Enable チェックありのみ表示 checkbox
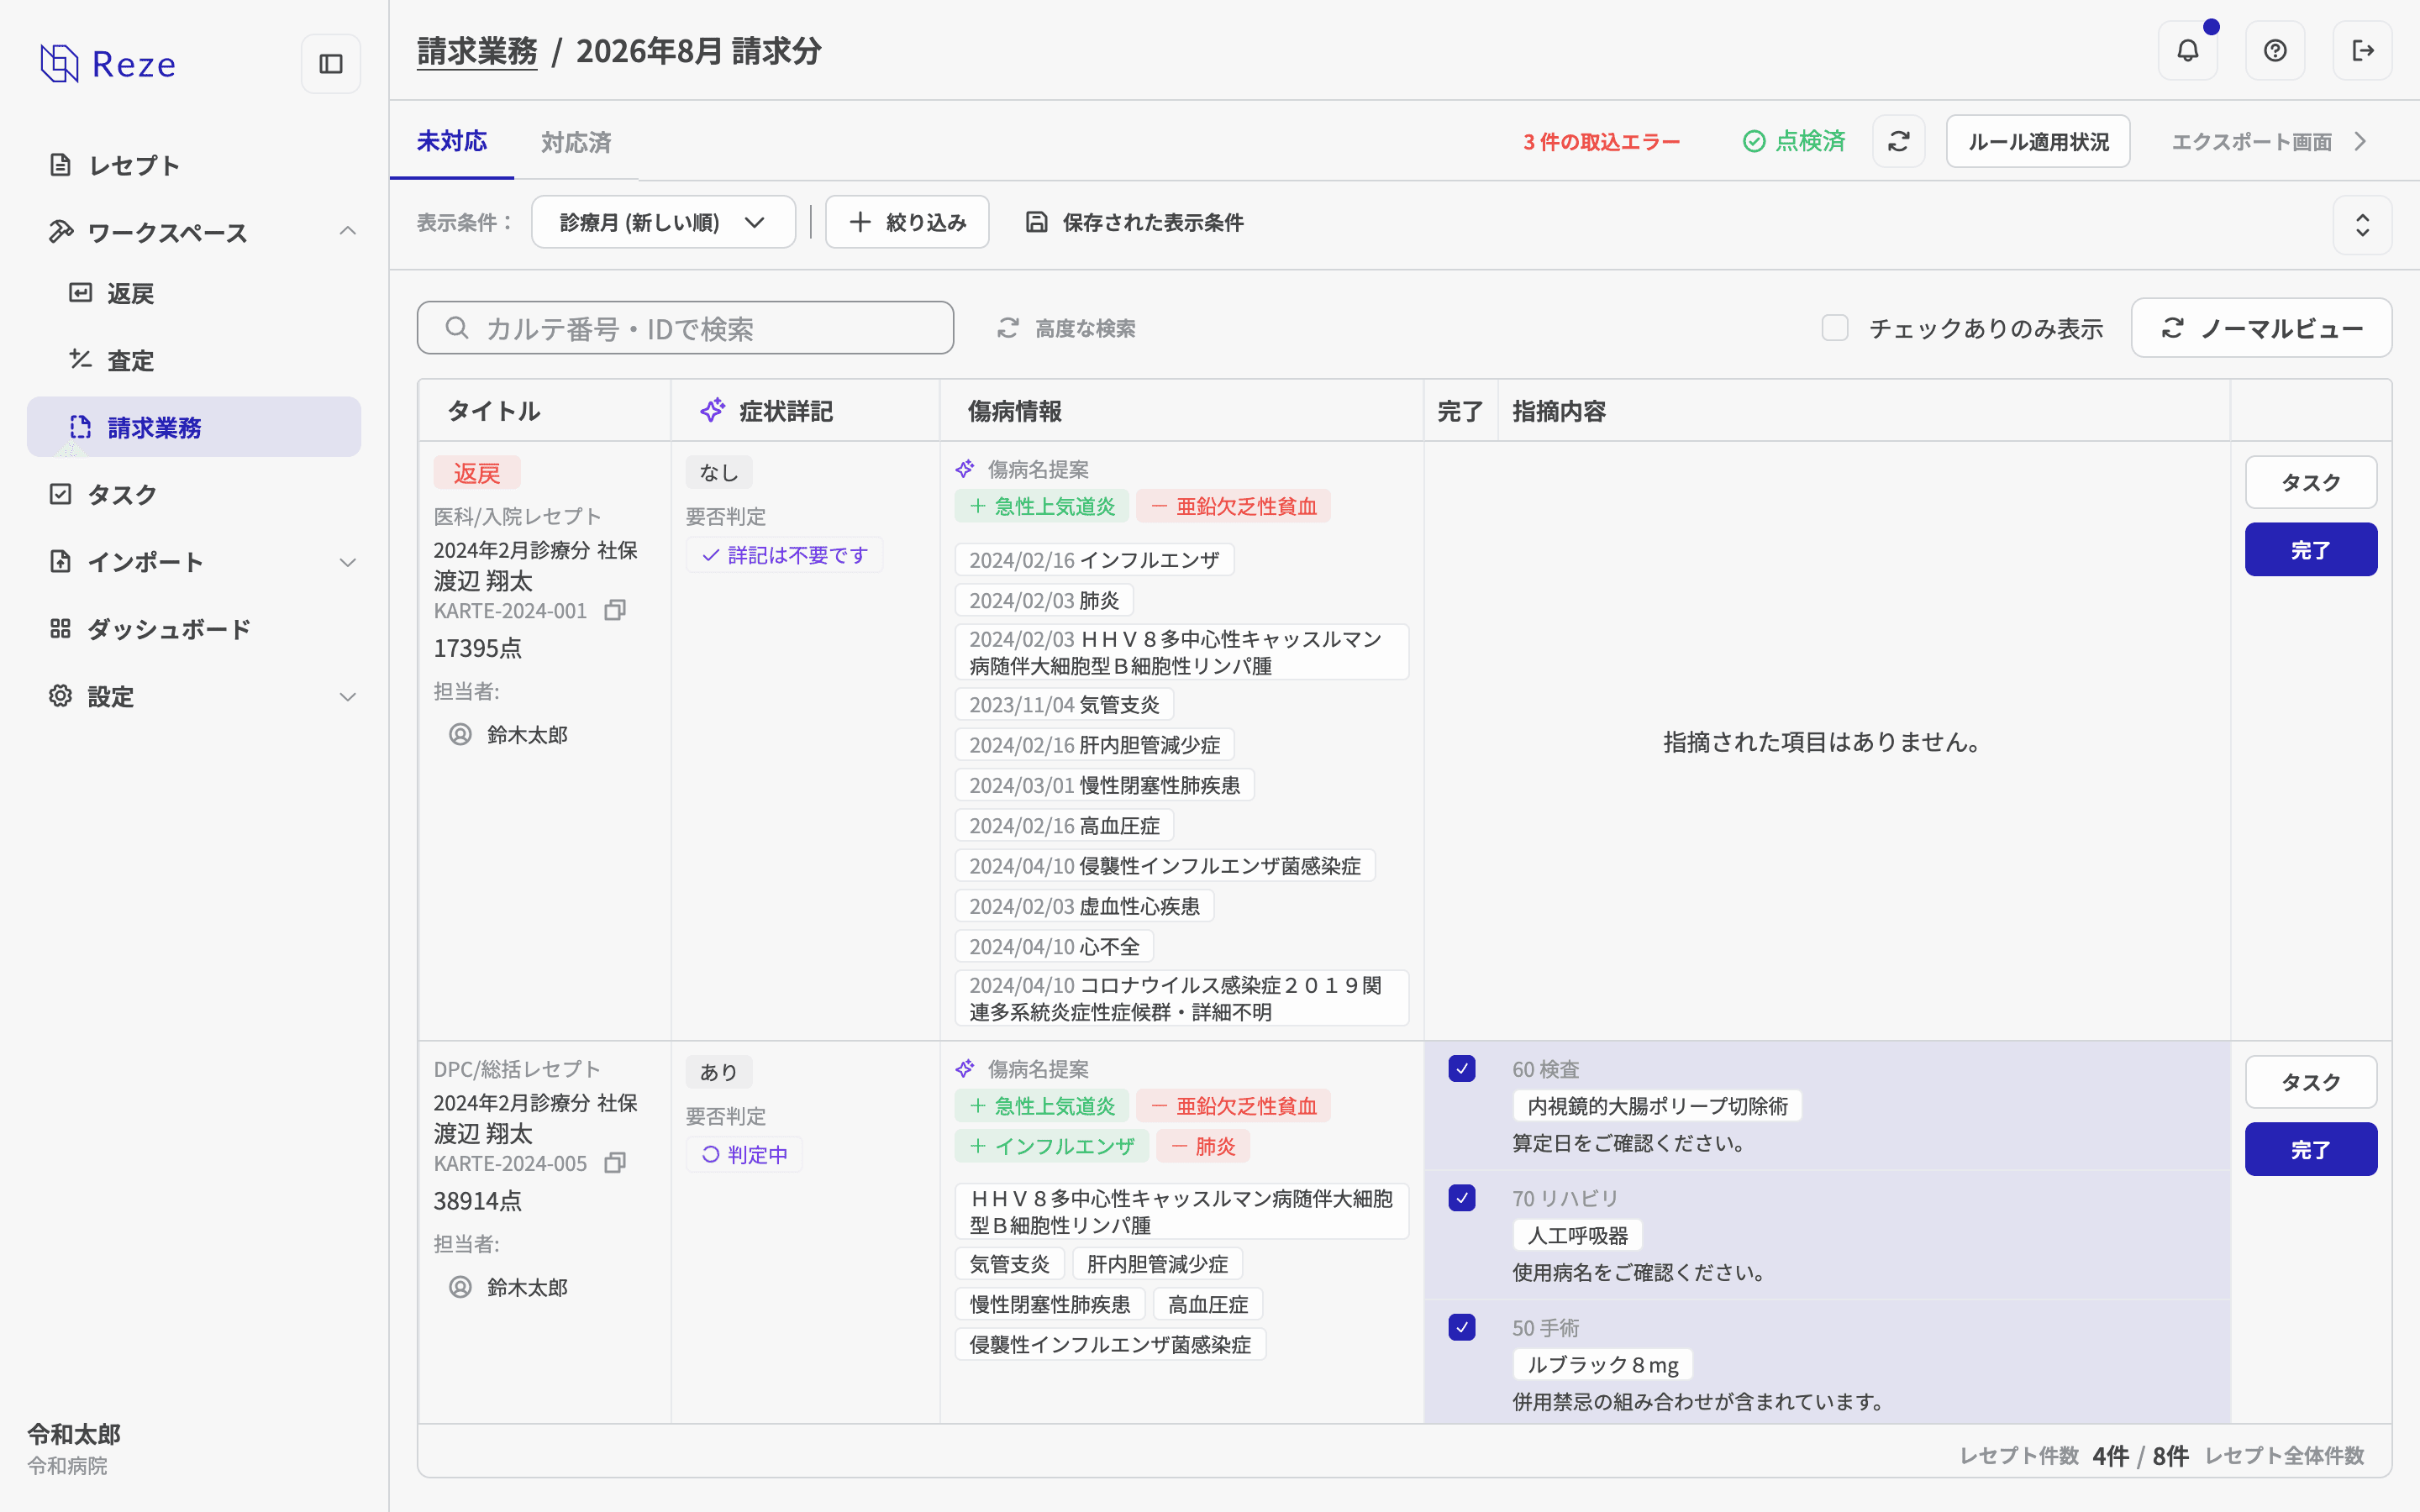The image size is (2420, 1512). (x=1835, y=328)
